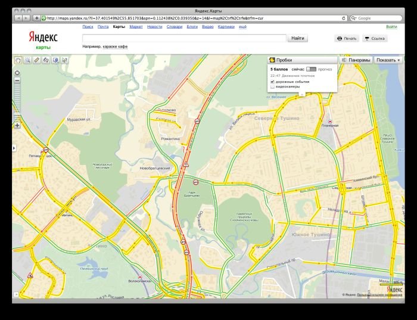This screenshot has height=320, width=417.
Task: Open the Маркет service tab
Action: click(x=136, y=26)
